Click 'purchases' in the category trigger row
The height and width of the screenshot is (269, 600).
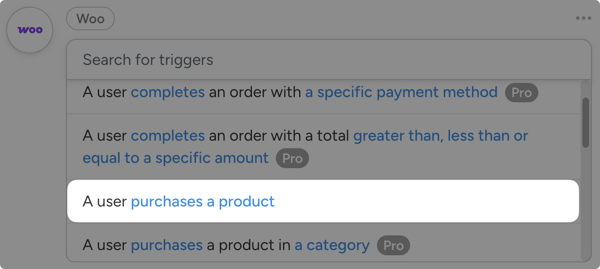(167, 245)
